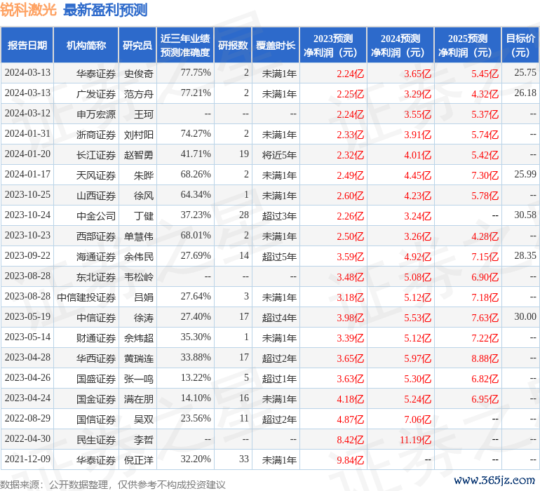Click the 报告日期 column header

(x=27, y=46)
